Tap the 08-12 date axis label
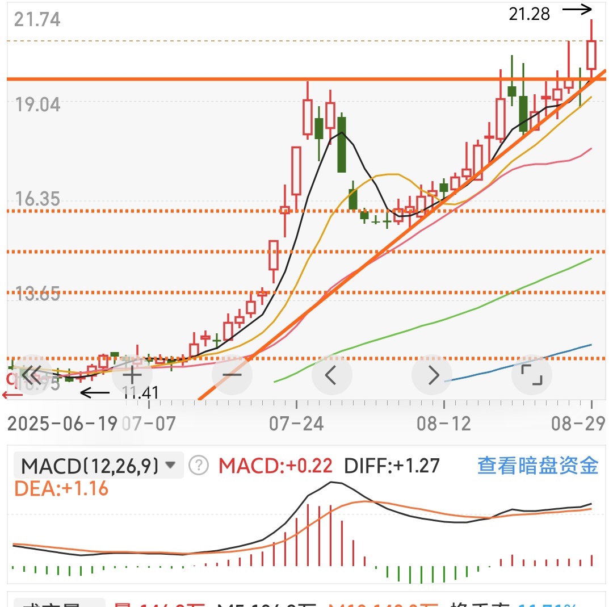Screen dimensions: 613x607 [444, 424]
